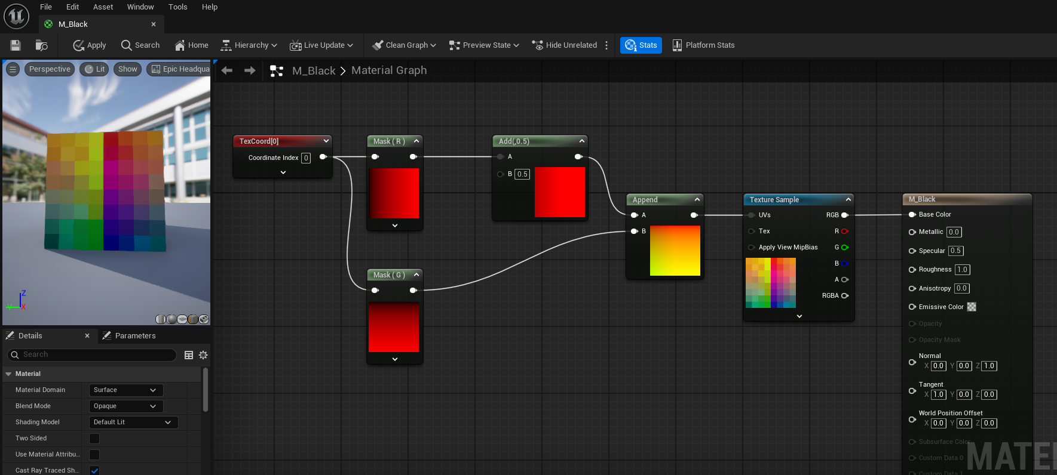Save the material with the floppy disk icon

(x=16, y=45)
